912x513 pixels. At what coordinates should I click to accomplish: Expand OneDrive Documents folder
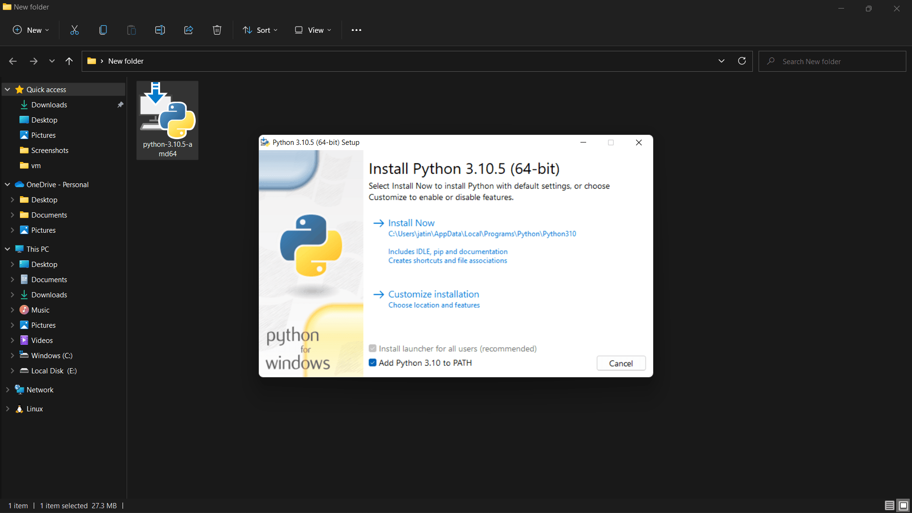12,215
